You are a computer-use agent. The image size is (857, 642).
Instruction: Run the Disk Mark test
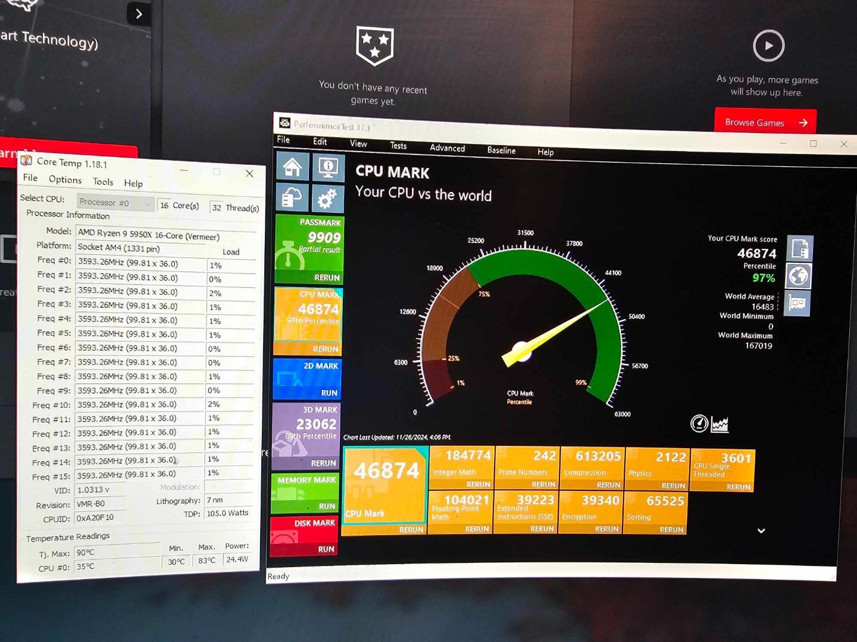click(326, 549)
